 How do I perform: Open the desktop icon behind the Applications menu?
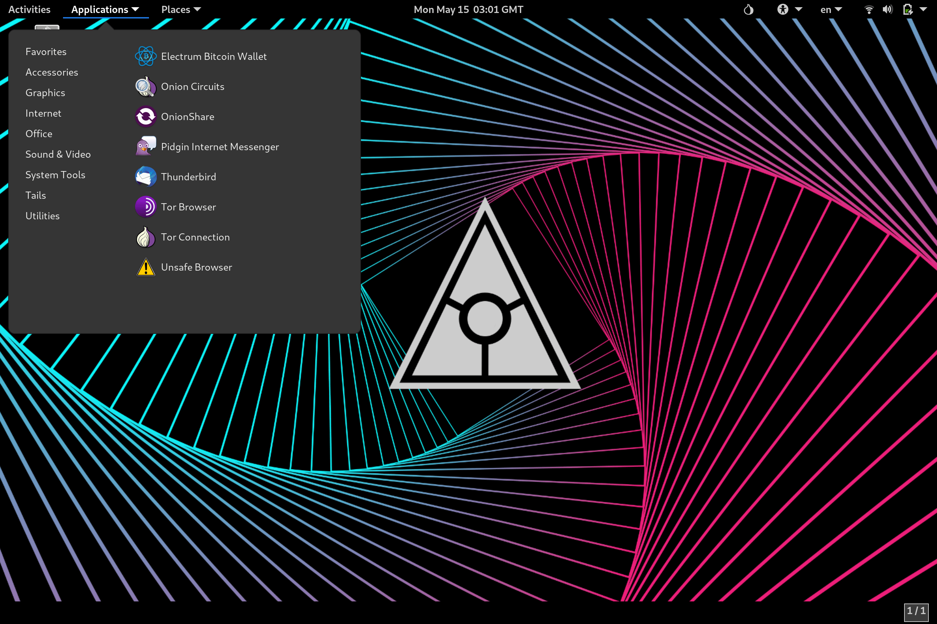(x=47, y=27)
